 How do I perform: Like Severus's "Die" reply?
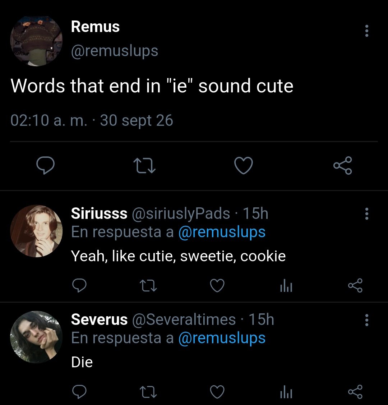pos(217,392)
